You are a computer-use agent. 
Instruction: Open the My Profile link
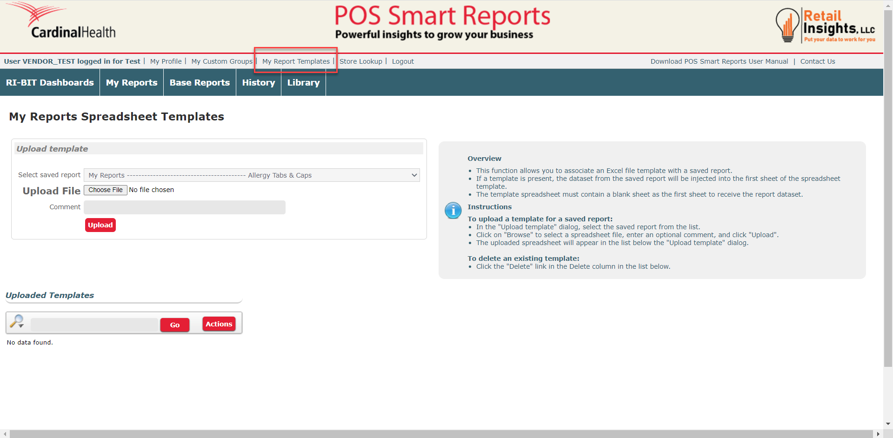coord(166,61)
